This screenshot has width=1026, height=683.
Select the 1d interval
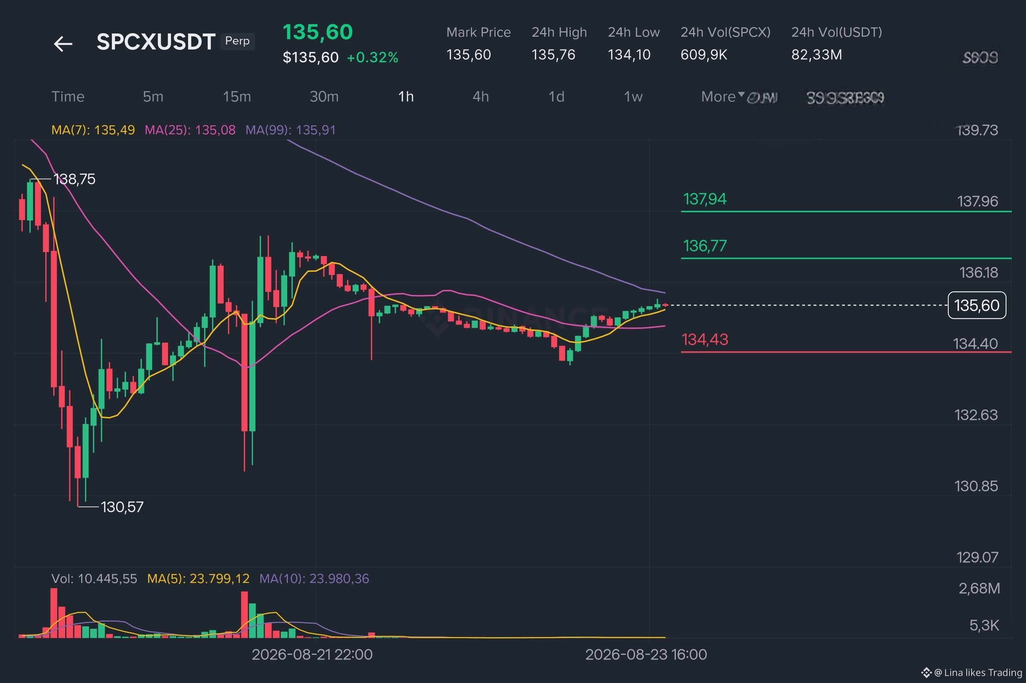pos(556,97)
